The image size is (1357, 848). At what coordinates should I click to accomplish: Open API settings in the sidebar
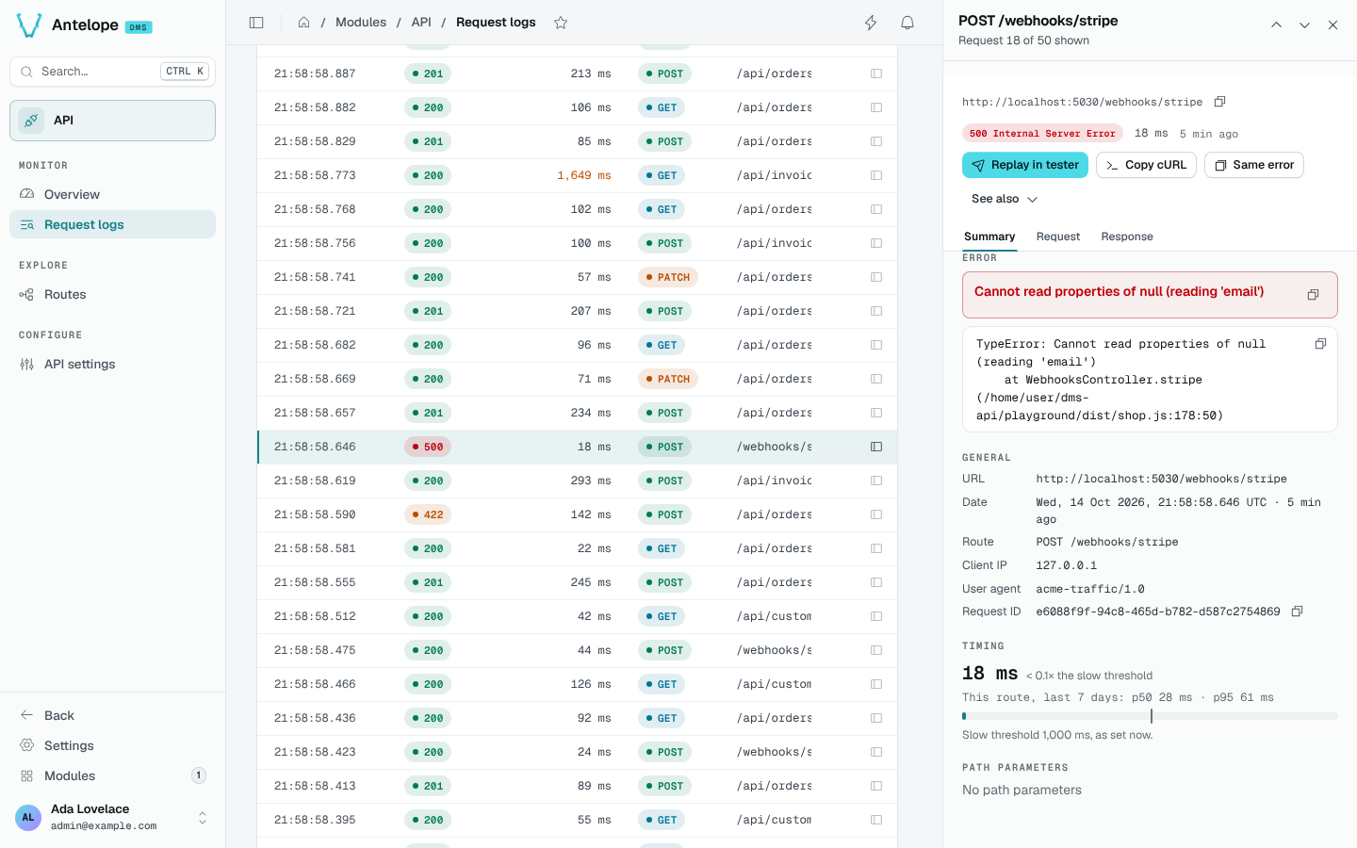112,364
